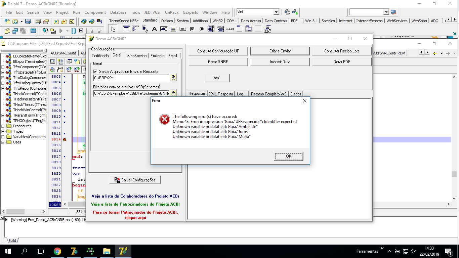Image resolution: width=459 pixels, height=258 pixels.
Task: Switch to the XML Resposta tab
Action: click(221, 94)
